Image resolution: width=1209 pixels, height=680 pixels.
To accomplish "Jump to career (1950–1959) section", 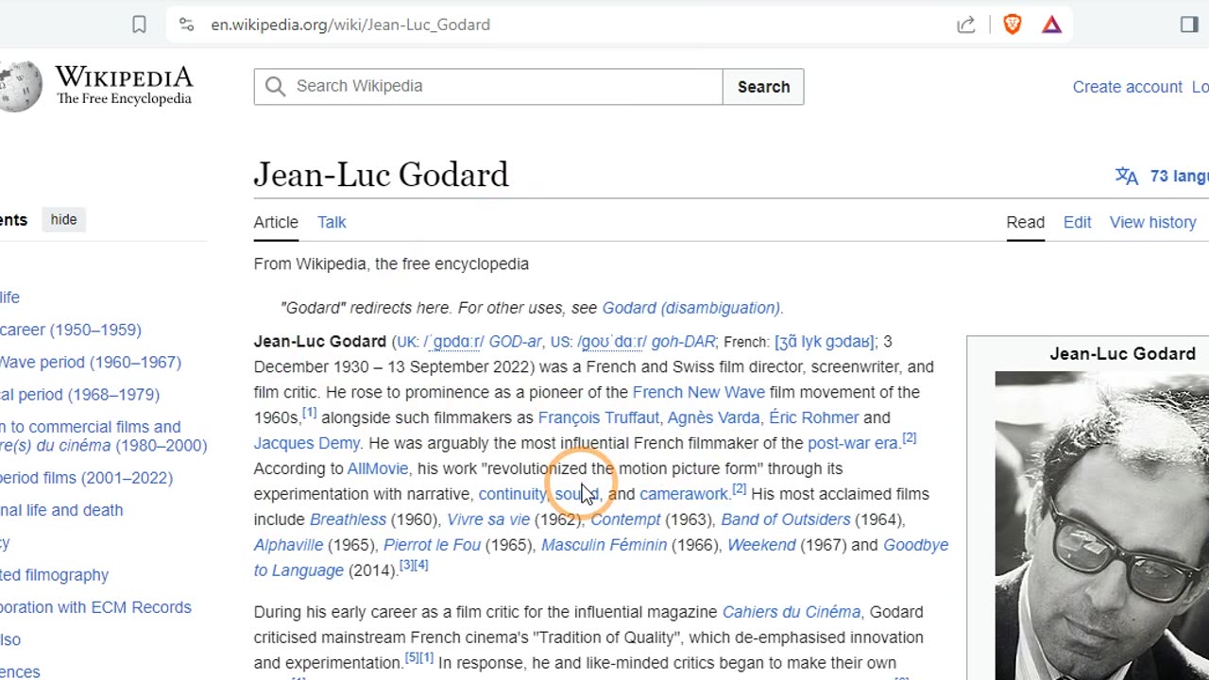I will [x=71, y=330].
